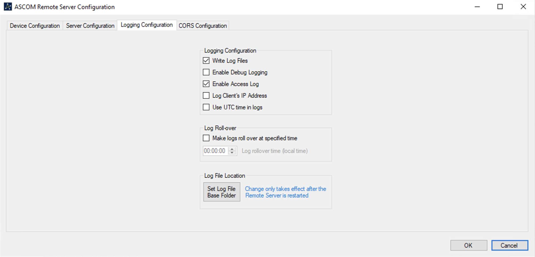This screenshot has width=535, height=257.
Task: Toggle Enable Access Log checkbox
Action: [x=206, y=84]
